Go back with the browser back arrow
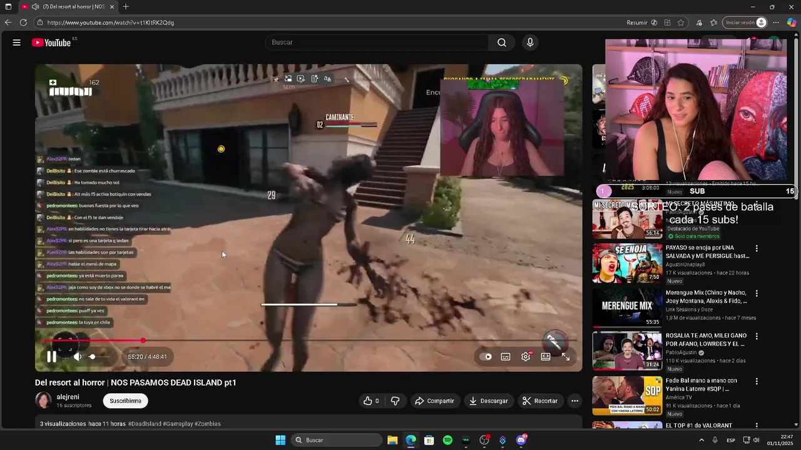 (8, 22)
